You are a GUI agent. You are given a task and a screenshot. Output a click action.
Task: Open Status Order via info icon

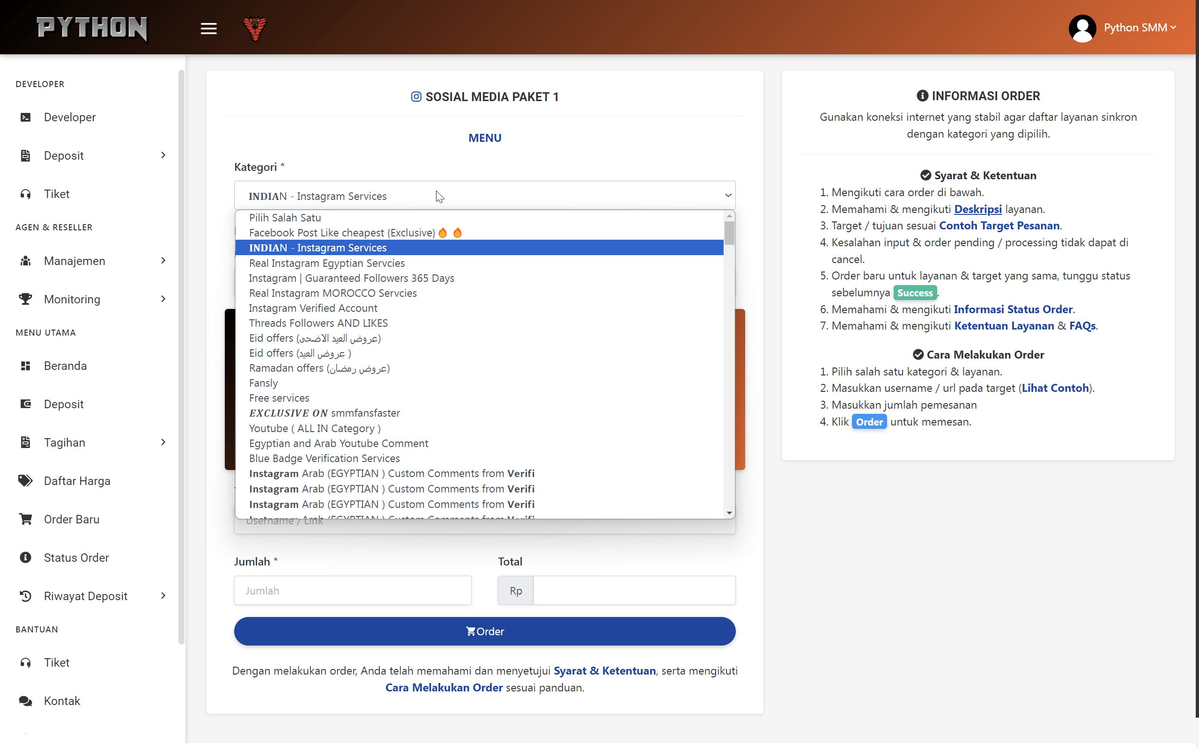point(25,557)
